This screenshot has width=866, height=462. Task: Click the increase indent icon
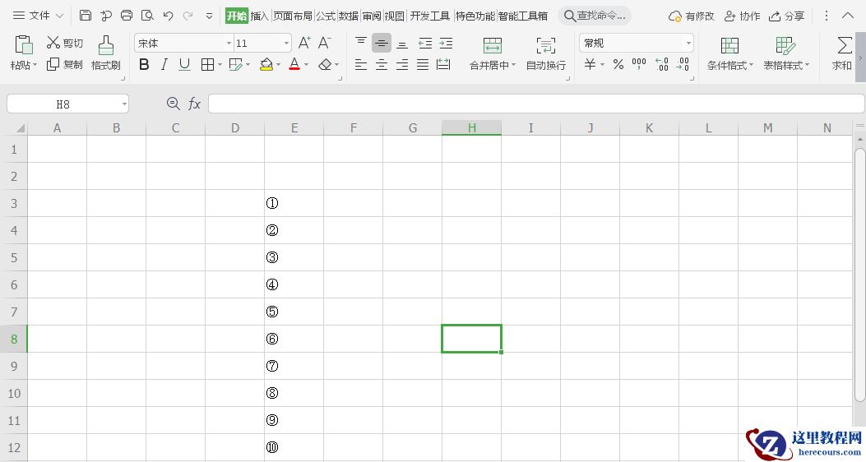[x=446, y=43]
